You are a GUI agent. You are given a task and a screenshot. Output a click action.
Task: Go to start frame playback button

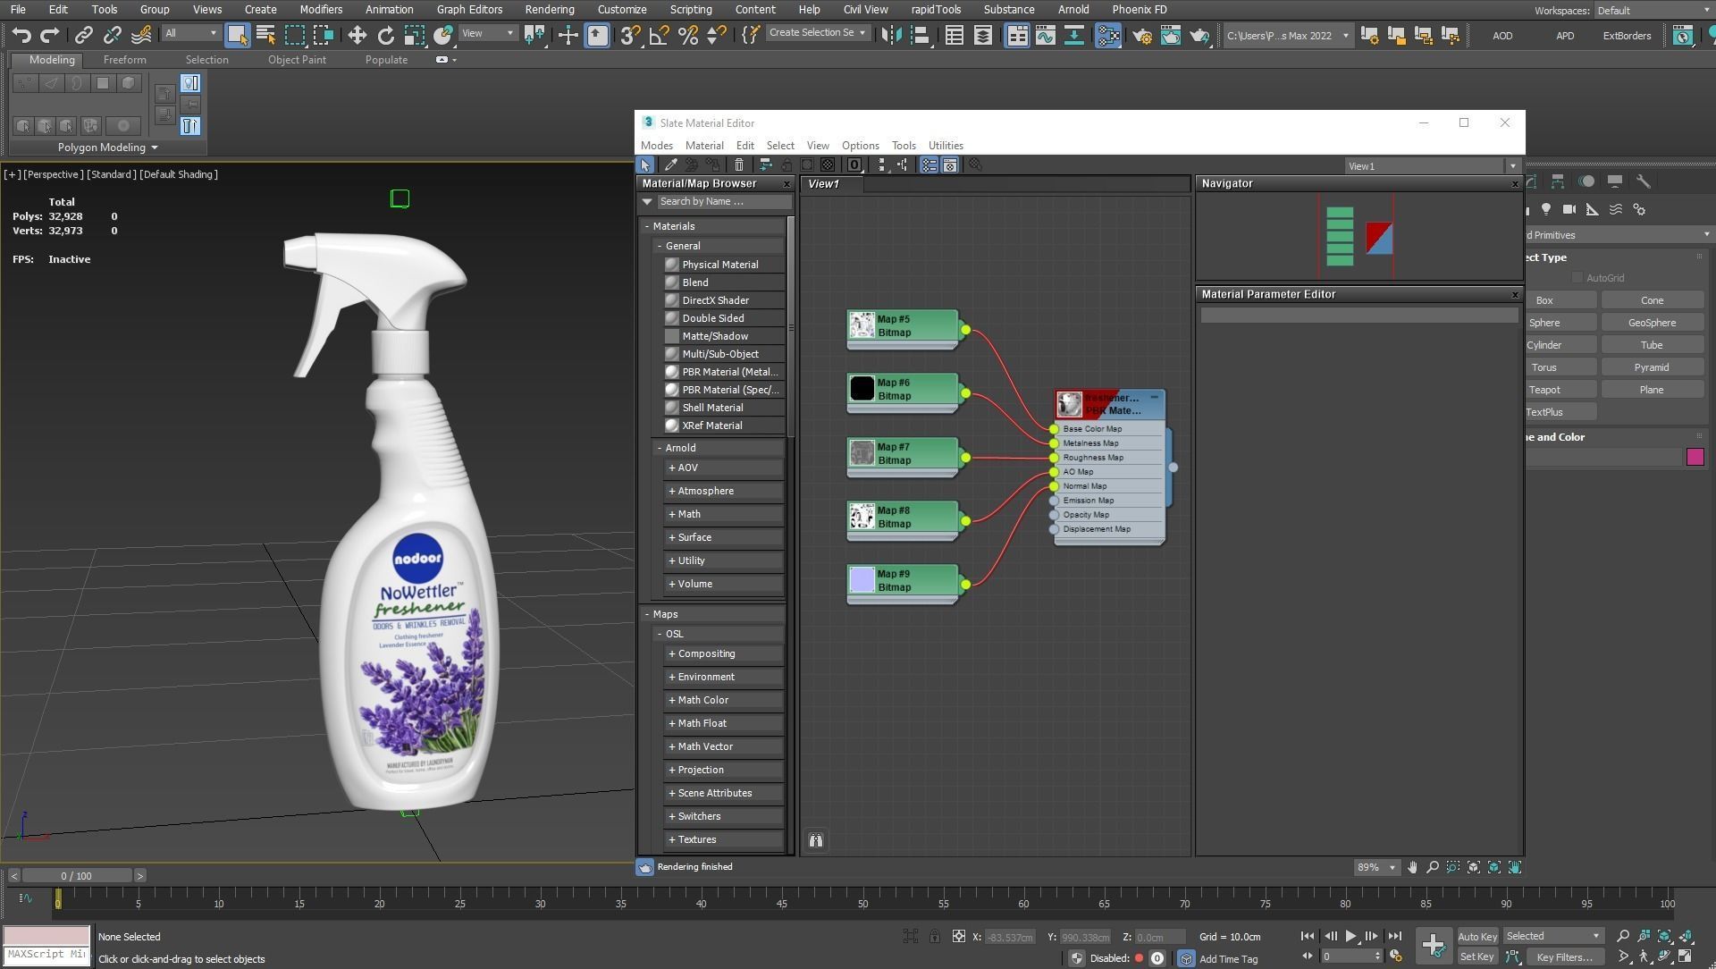pyautogui.click(x=1308, y=936)
